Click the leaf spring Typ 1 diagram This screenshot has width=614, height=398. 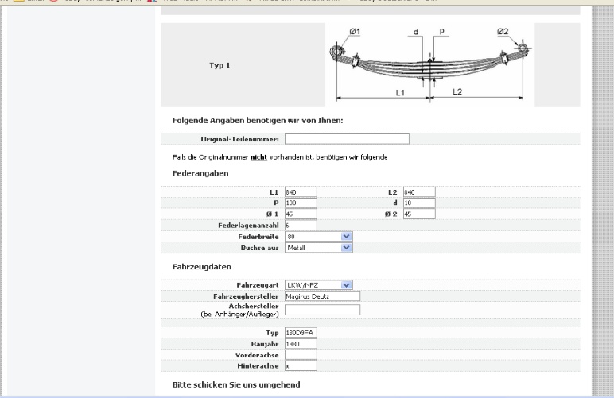(430, 65)
